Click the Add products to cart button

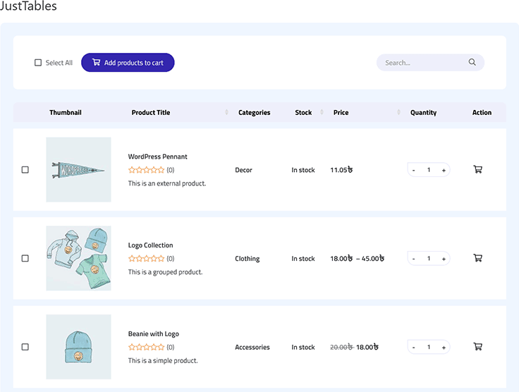point(128,63)
